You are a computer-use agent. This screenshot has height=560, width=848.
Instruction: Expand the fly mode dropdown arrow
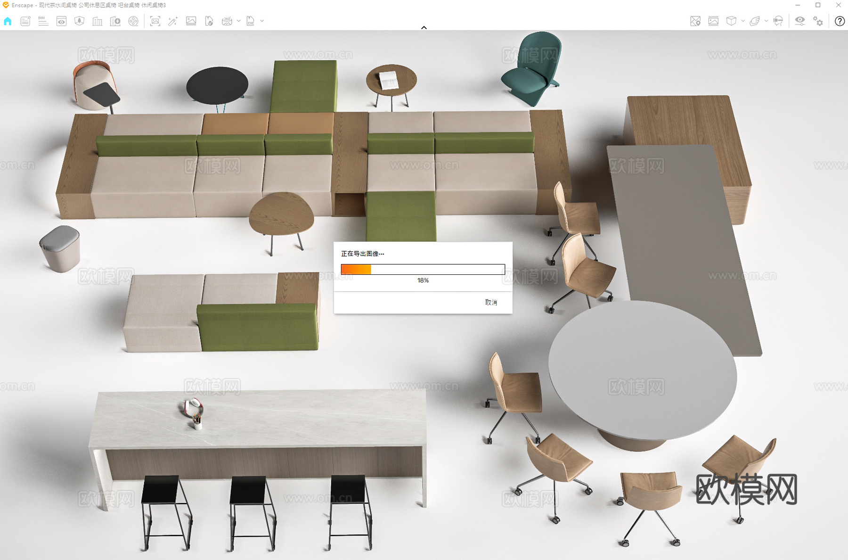(766, 21)
